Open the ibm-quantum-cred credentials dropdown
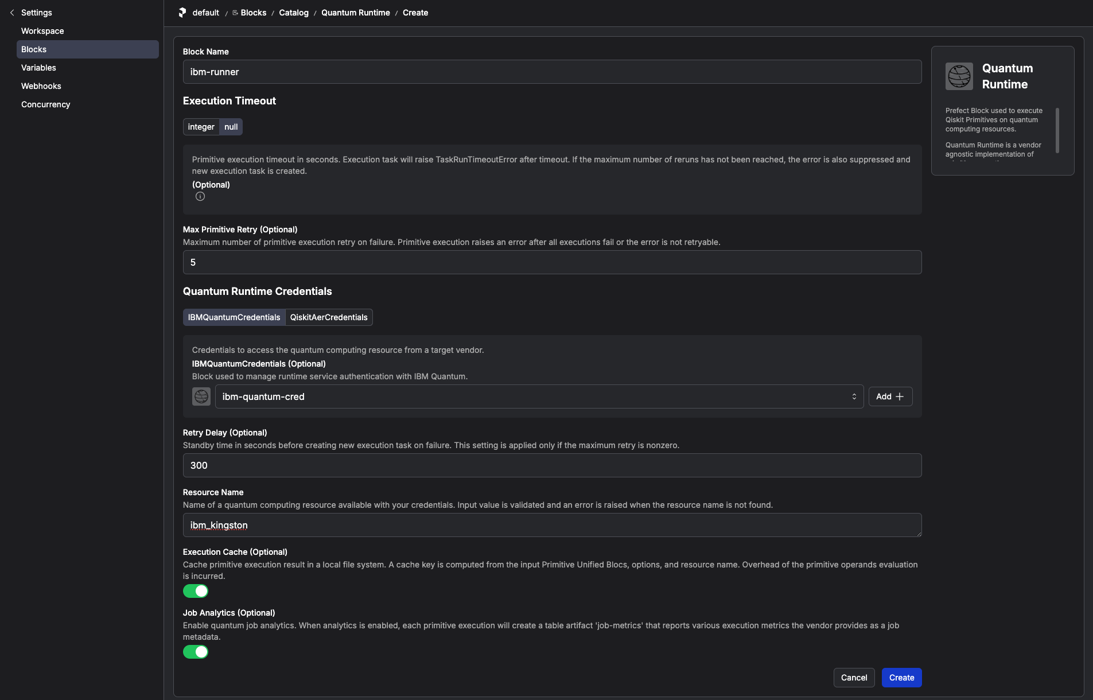Viewport: 1093px width, 700px height. 539,396
